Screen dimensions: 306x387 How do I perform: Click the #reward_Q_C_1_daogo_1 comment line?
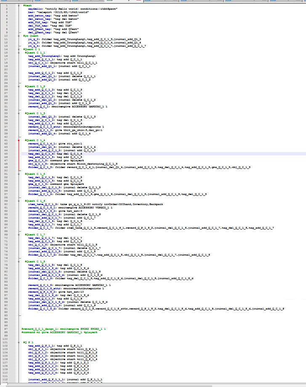(64, 329)
